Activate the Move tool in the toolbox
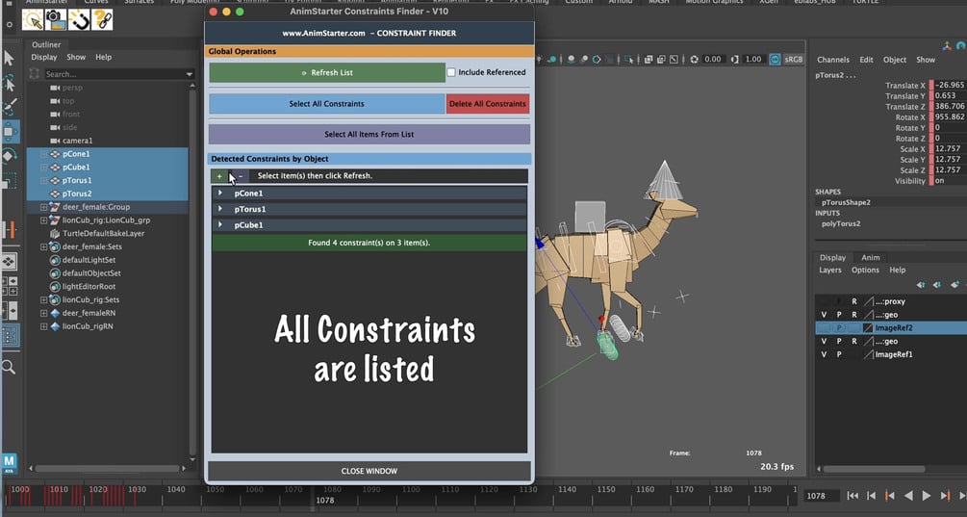The image size is (967, 517). pos(11,131)
